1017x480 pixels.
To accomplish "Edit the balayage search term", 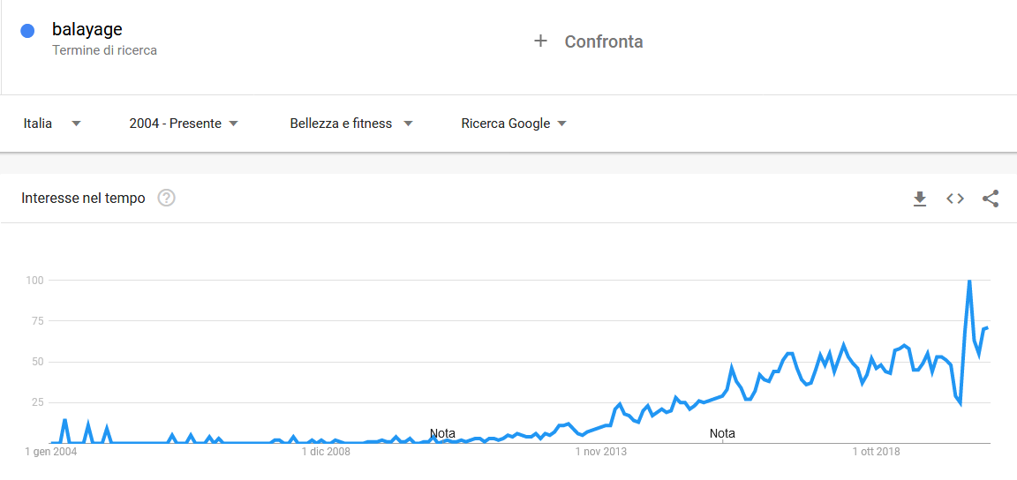I will tap(87, 29).
